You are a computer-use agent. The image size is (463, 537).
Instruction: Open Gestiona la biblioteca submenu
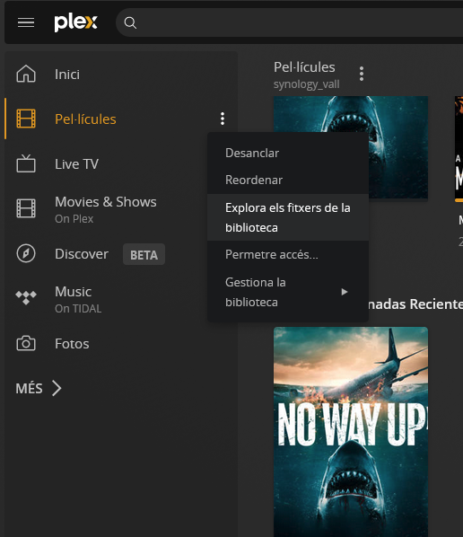click(288, 292)
